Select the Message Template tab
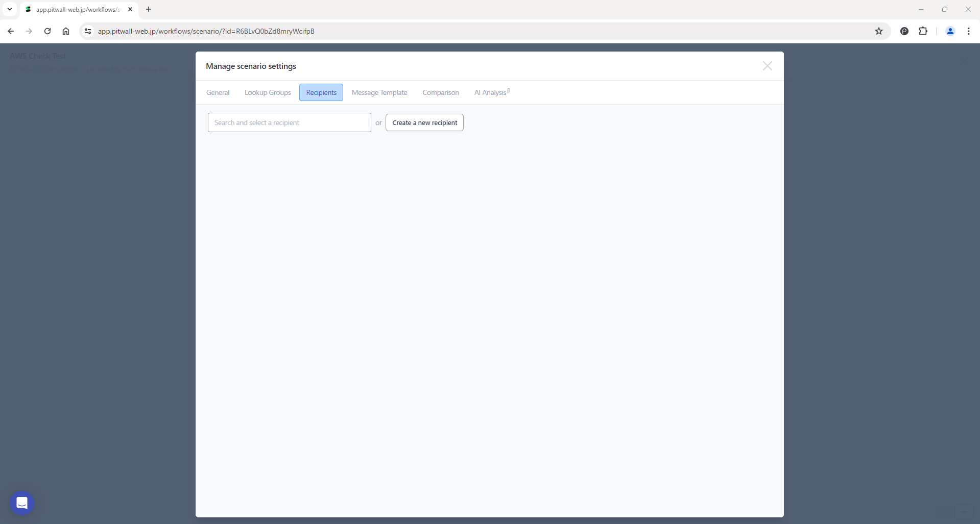 [379, 92]
